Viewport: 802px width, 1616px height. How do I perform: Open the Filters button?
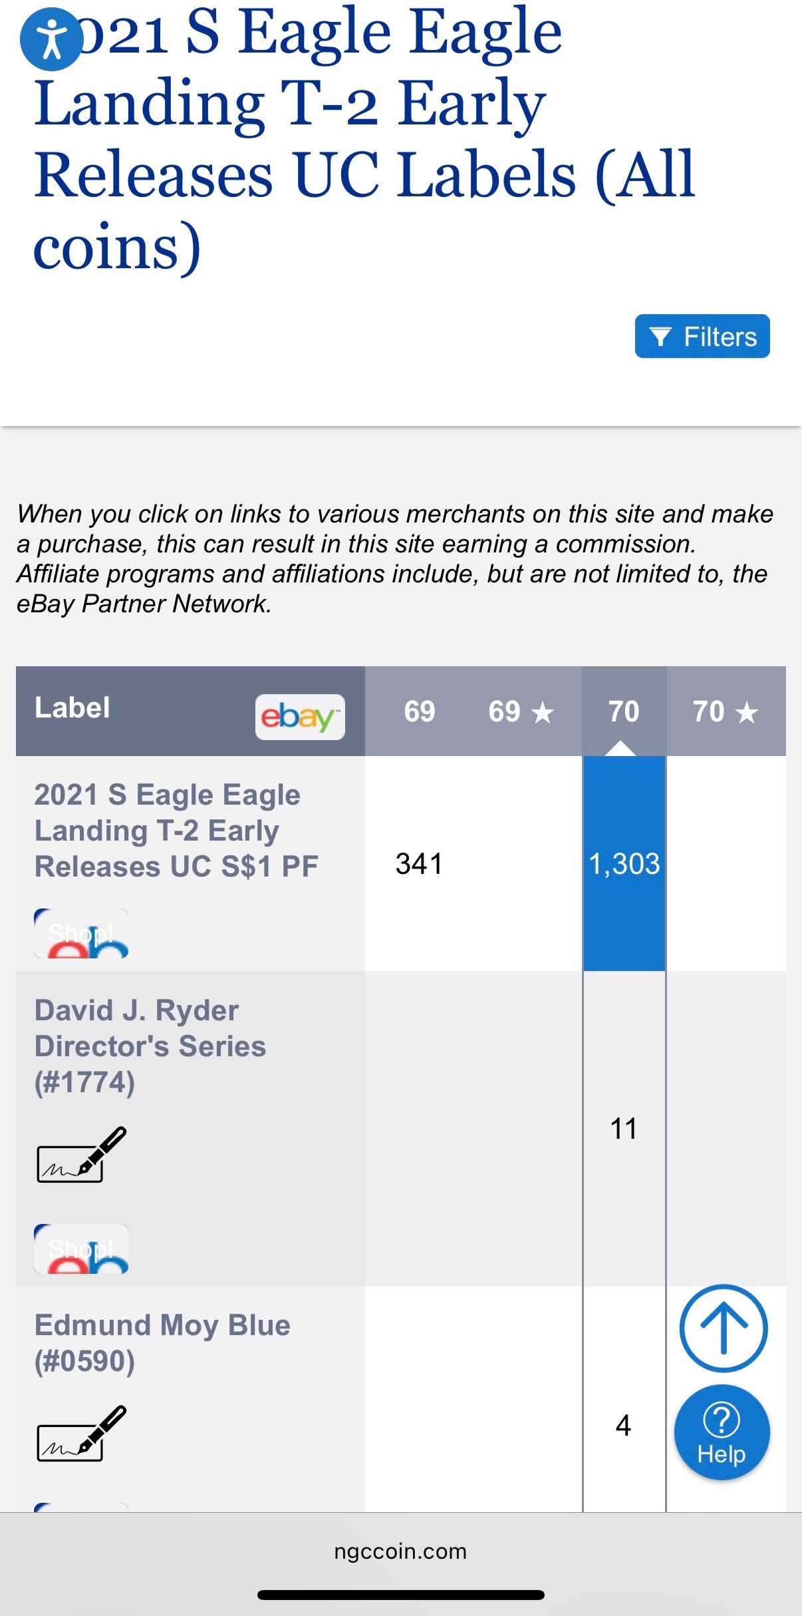702,336
